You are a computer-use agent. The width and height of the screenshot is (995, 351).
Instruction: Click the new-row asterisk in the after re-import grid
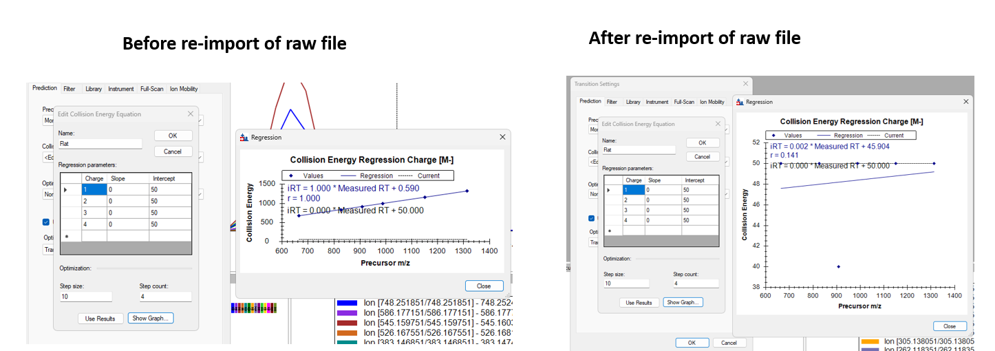(x=610, y=231)
